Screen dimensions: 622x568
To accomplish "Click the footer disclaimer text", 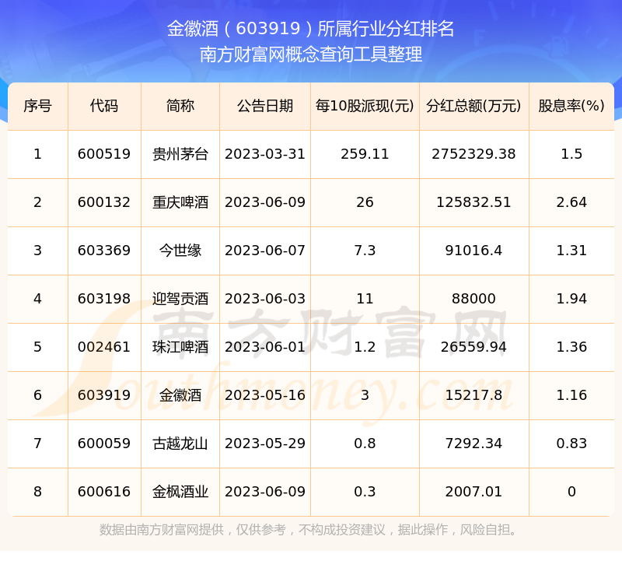I will 310,530.
